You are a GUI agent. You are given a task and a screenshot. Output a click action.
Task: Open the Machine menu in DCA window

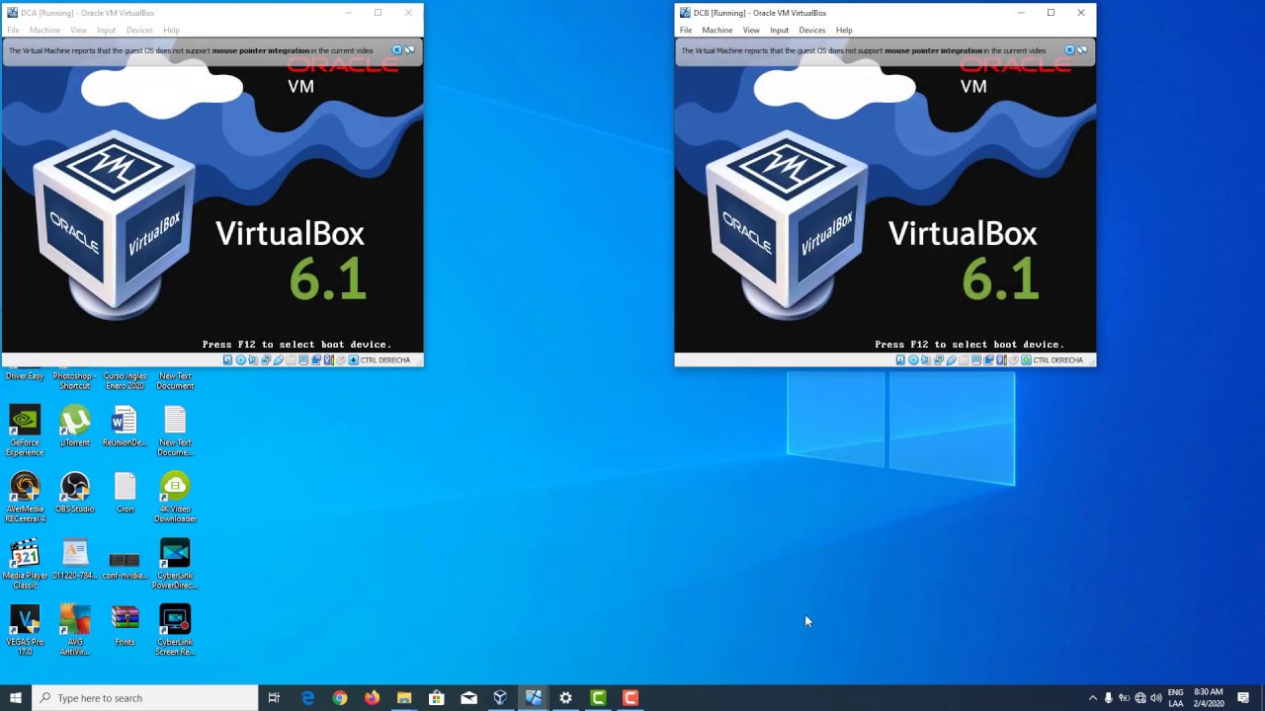(x=44, y=30)
